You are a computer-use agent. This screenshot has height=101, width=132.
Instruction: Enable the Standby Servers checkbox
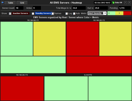(x=33, y=13)
